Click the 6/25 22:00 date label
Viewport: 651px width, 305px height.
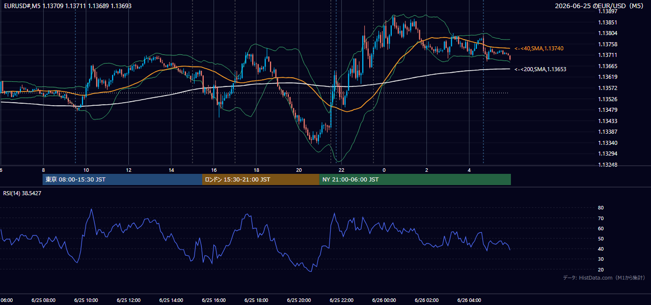click(x=342, y=300)
